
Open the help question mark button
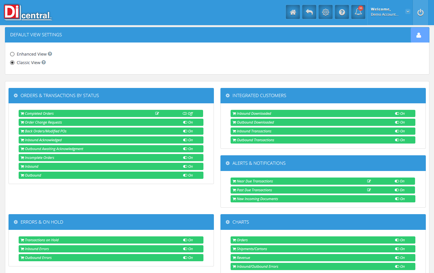tap(342, 12)
